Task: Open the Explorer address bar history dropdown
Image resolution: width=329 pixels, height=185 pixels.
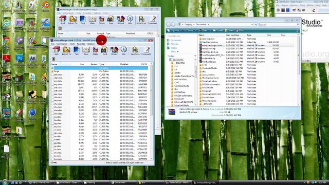Action: [x=252, y=25]
